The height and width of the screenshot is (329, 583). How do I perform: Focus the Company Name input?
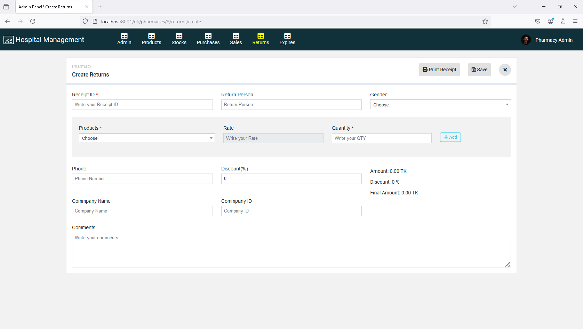(x=142, y=211)
